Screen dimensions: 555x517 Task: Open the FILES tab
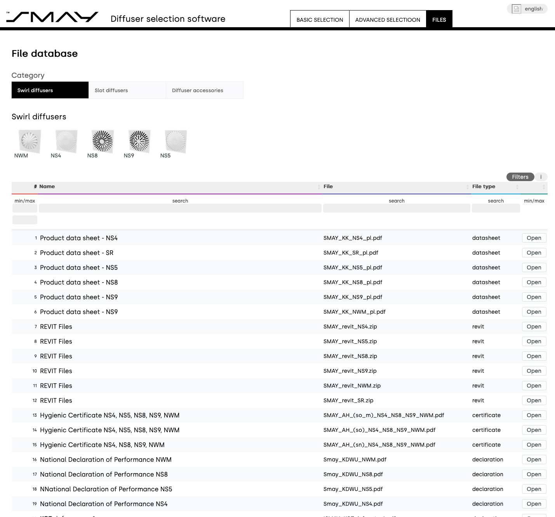click(439, 19)
